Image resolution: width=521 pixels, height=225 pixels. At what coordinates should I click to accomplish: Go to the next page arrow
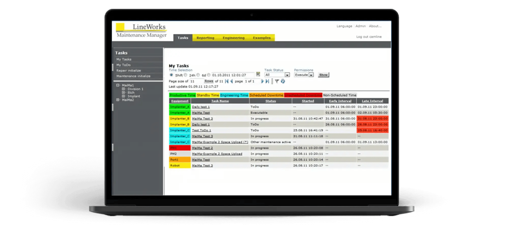[x=262, y=81]
